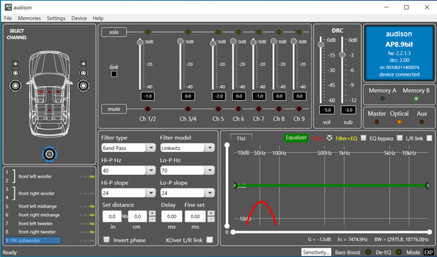
Task: Select the right-side tweeter speaker icon
Action: click(84, 64)
